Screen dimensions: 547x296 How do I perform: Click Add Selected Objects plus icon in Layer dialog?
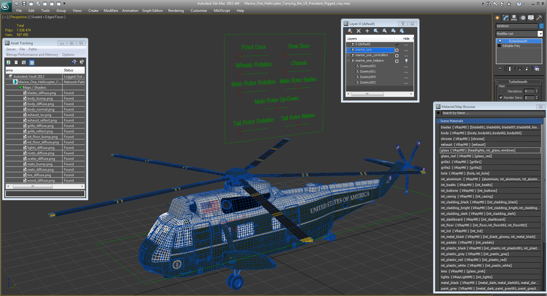tap(367, 31)
